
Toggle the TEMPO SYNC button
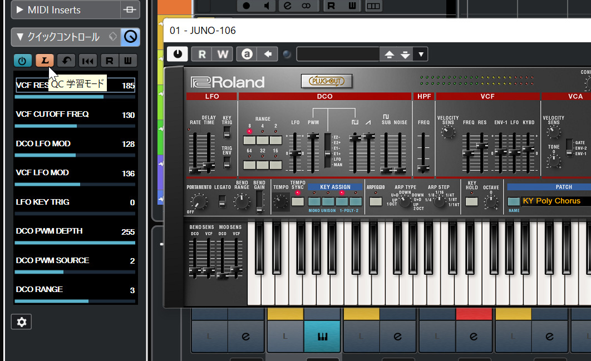(x=298, y=201)
